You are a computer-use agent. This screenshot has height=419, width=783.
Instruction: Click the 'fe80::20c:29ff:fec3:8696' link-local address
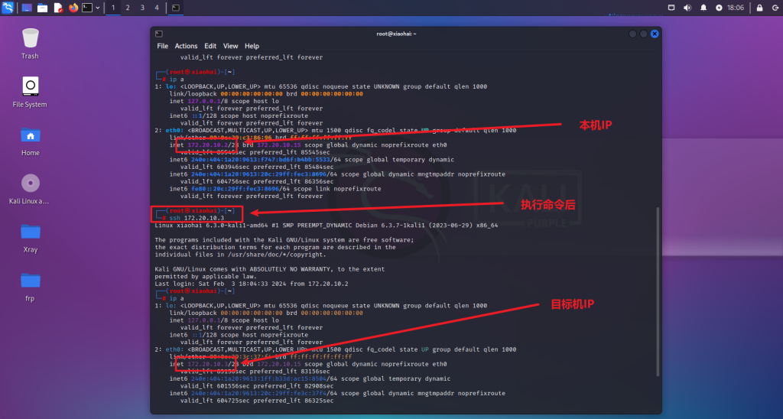point(235,189)
